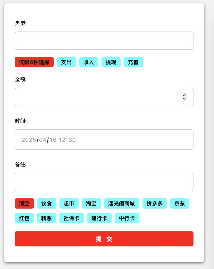214x269 pixels.
Task: Pick the 涵光阁商城 remark tag
Action: tap(121, 204)
